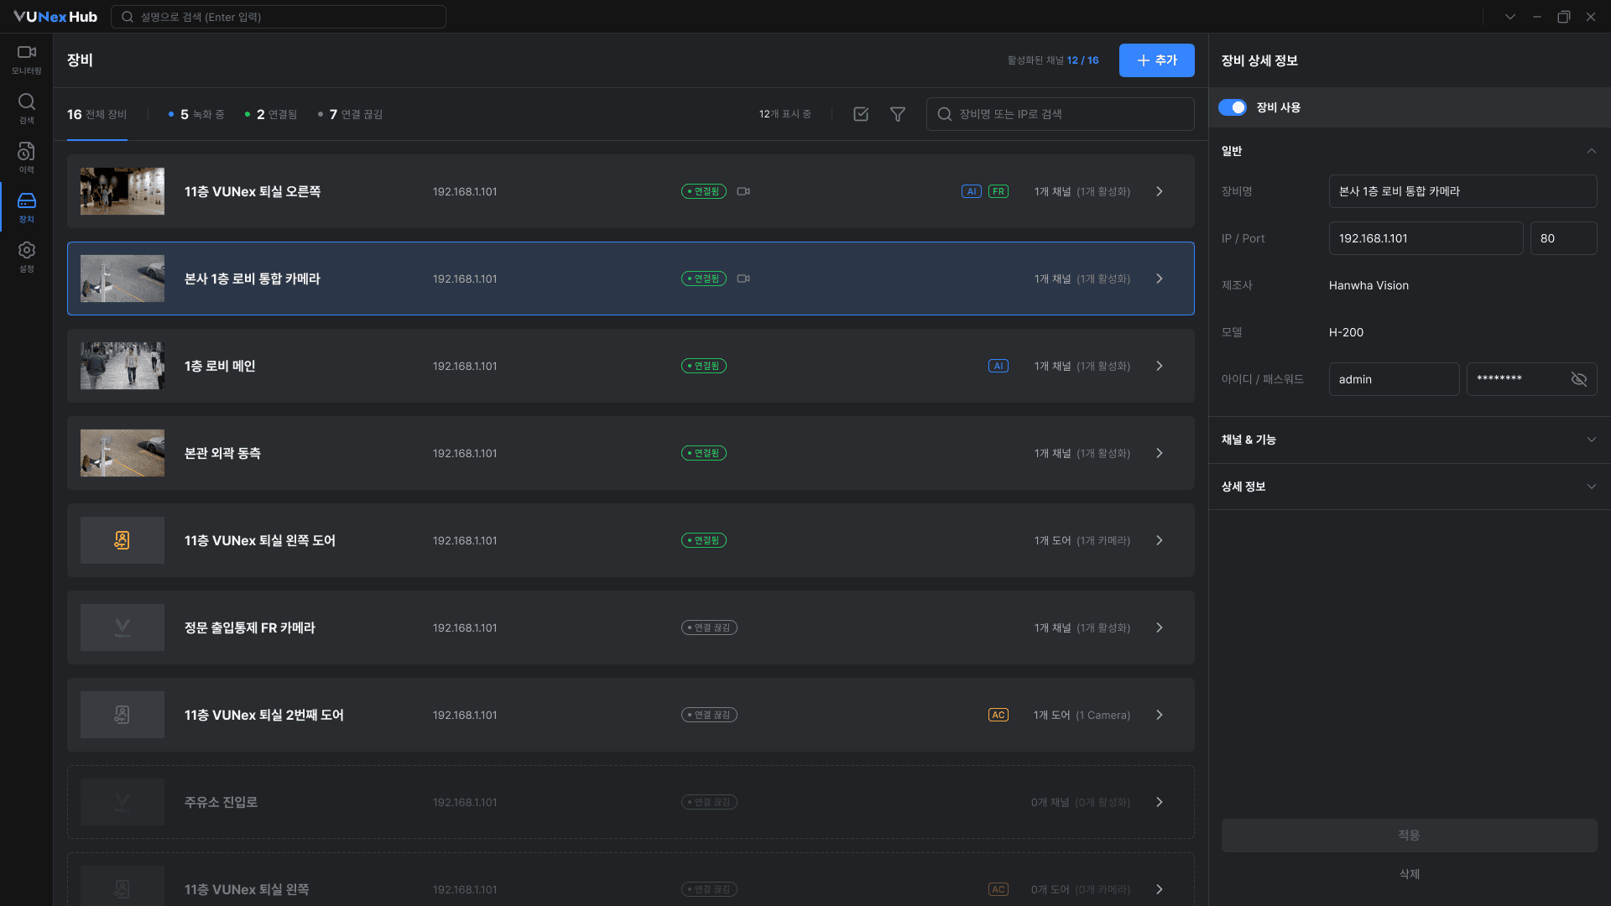Click the VUNex Hub logo
Viewport: 1611px width, 906px height.
coord(55,17)
